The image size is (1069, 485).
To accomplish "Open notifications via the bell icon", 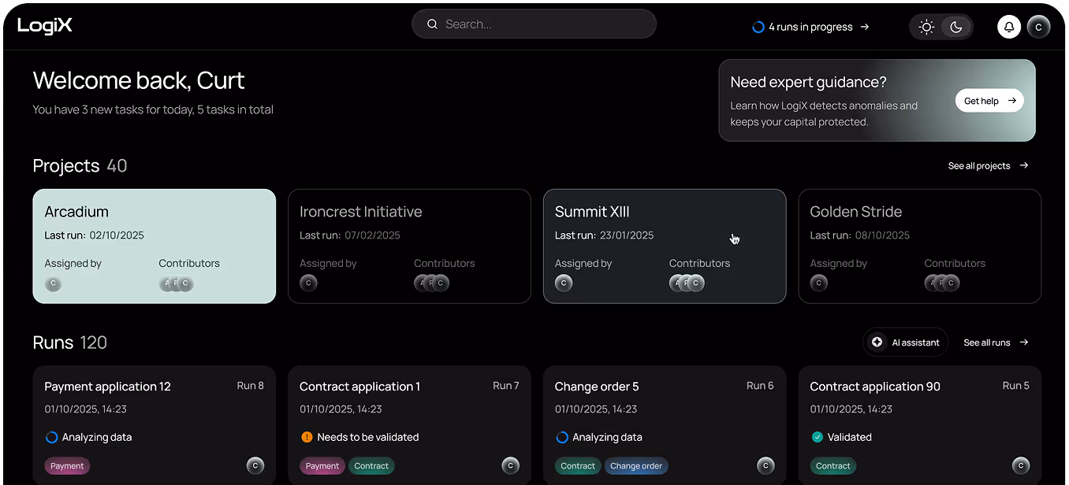I will click(1009, 27).
